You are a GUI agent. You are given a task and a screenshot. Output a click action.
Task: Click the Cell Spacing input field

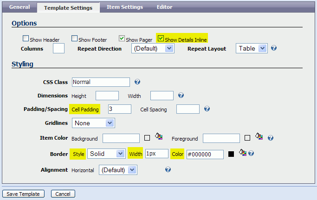pos(188,109)
